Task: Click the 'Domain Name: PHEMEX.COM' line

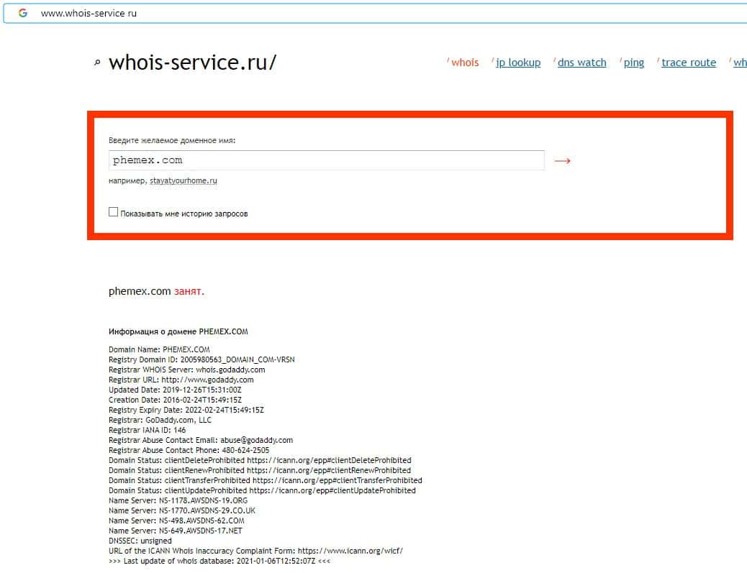Action: [x=159, y=349]
